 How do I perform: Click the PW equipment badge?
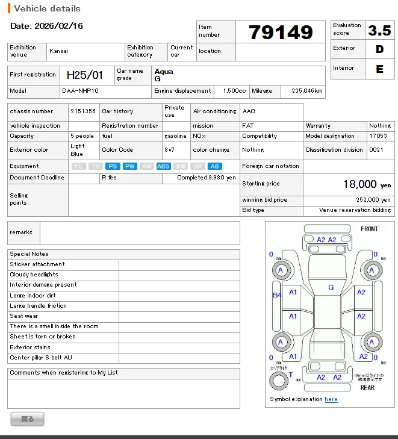click(129, 166)
